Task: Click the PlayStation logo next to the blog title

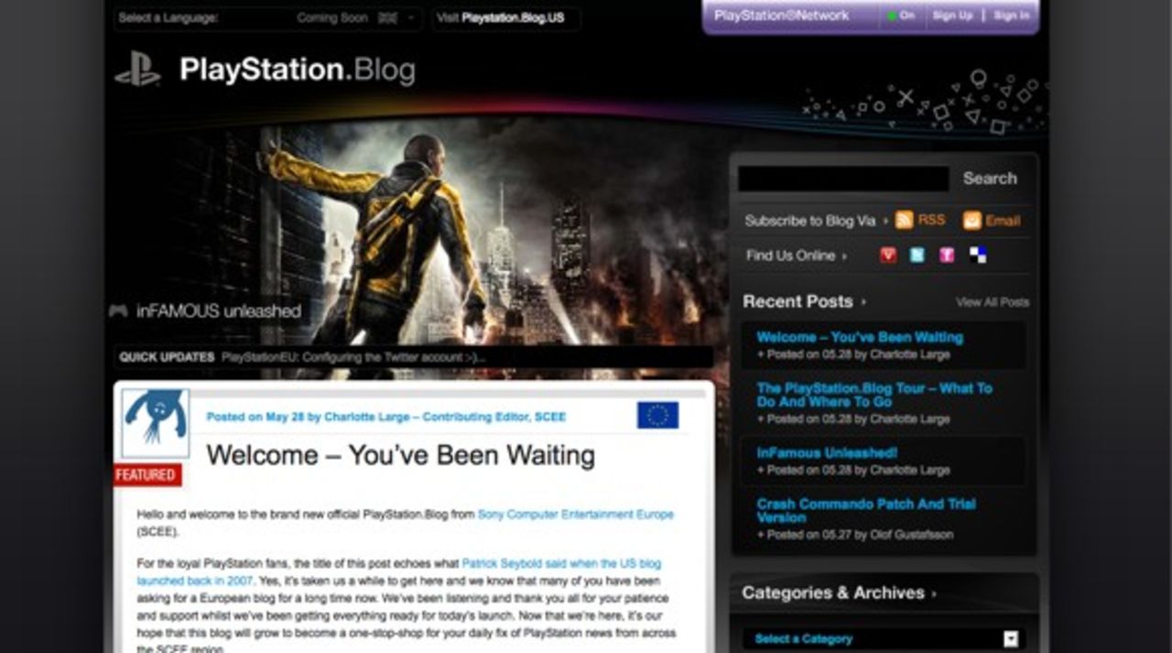Action: [137, 68]
